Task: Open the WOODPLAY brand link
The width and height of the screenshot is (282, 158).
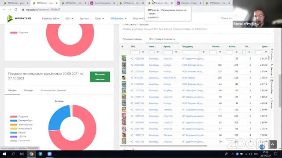Action: (170, 78)
